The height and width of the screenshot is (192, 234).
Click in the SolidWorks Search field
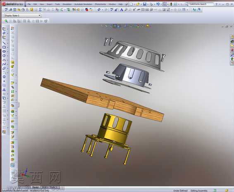point(201,4)
